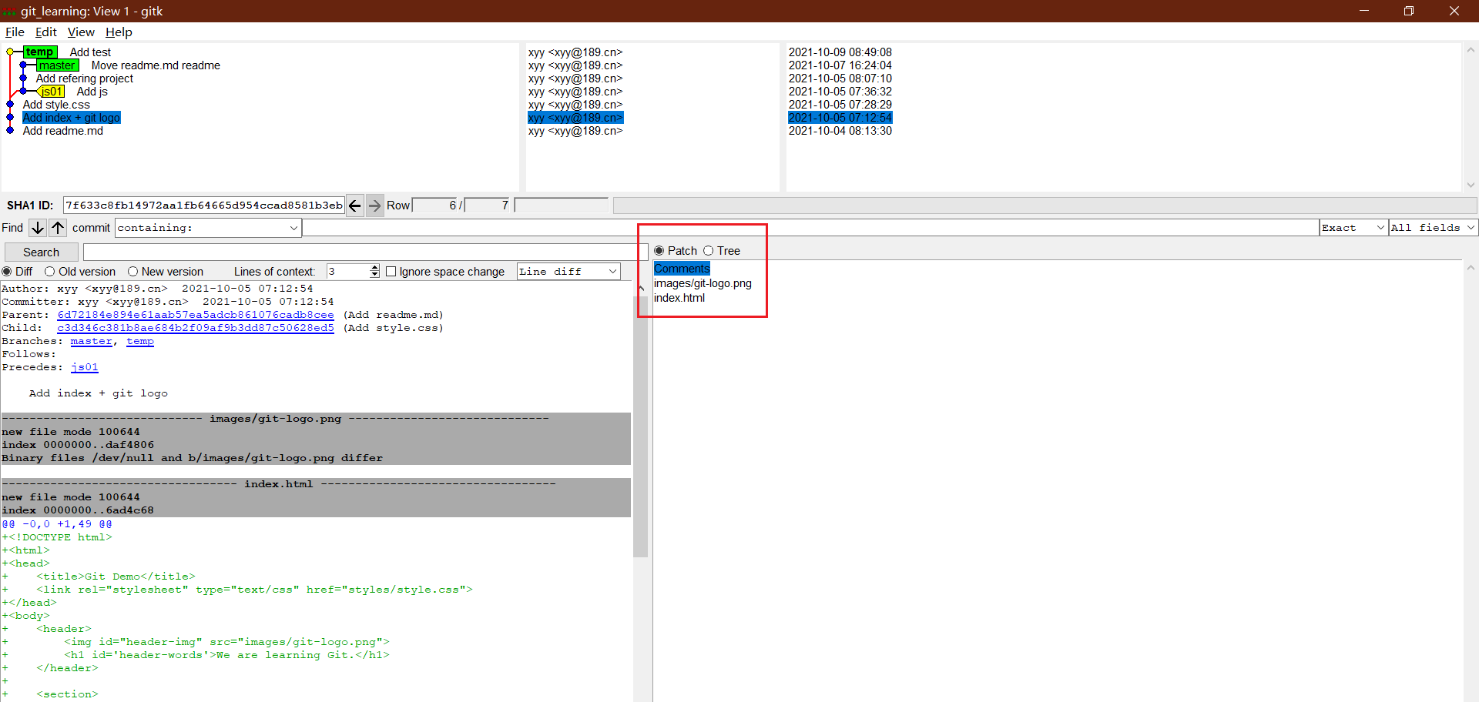Click gitk app icon in title bar
Image resolution: width=1479 pixels, height=702 pixels.
(9, 11)
